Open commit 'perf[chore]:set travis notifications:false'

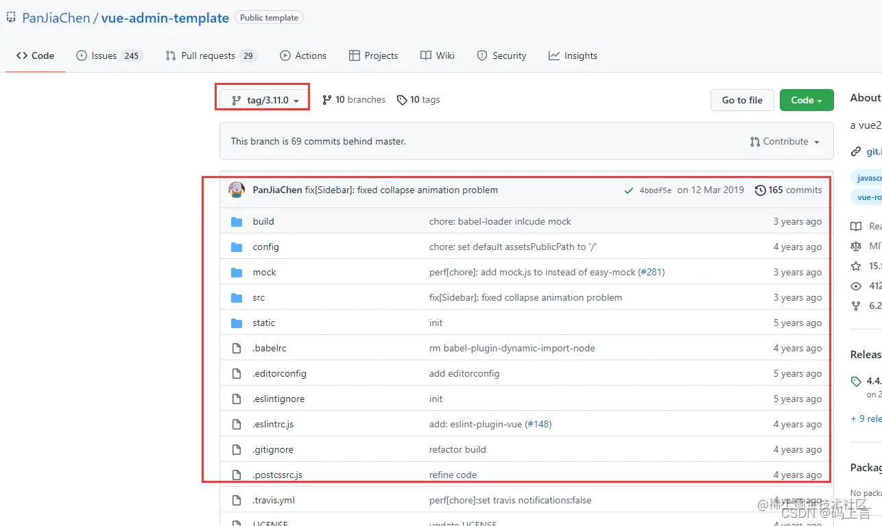(x=510, y=500)
